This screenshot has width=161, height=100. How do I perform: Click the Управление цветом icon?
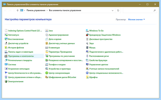click(x=87, y=65)
